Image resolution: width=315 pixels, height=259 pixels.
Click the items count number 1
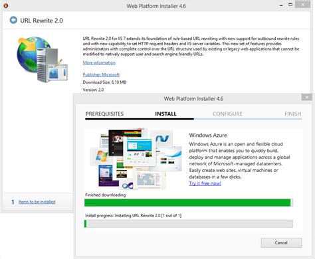(13, 202)
